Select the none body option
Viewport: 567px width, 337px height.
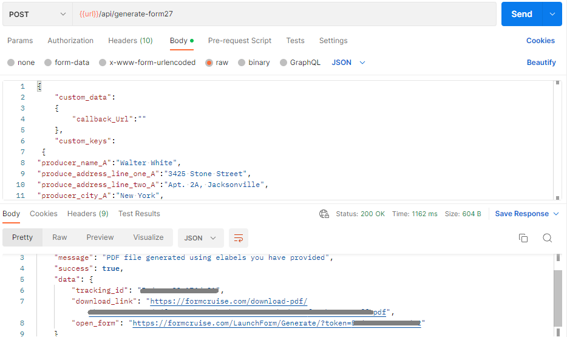[11, 63]
